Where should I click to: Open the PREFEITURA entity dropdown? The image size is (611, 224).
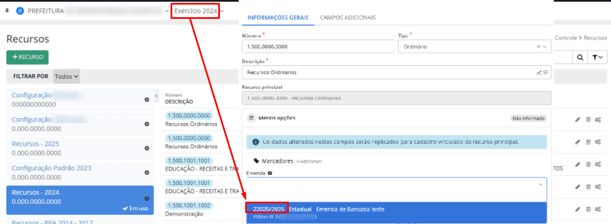[167, 11]
